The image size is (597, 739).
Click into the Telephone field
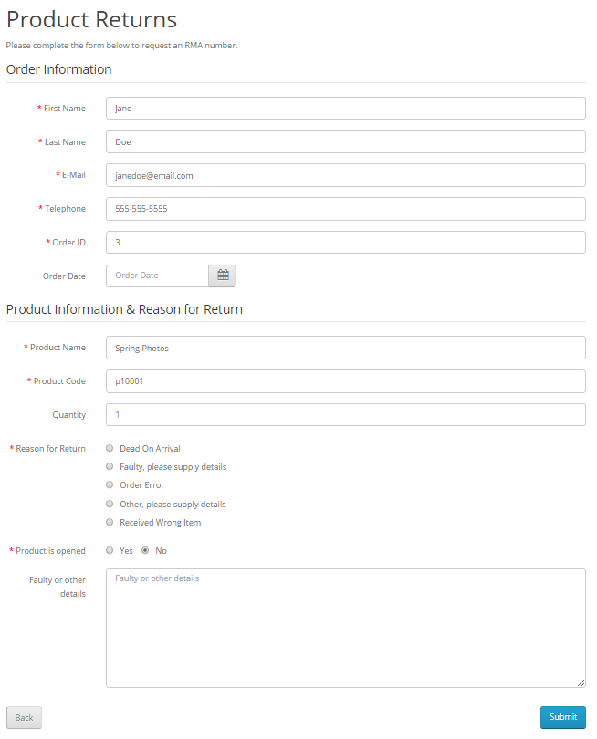[x=346, y=209]
